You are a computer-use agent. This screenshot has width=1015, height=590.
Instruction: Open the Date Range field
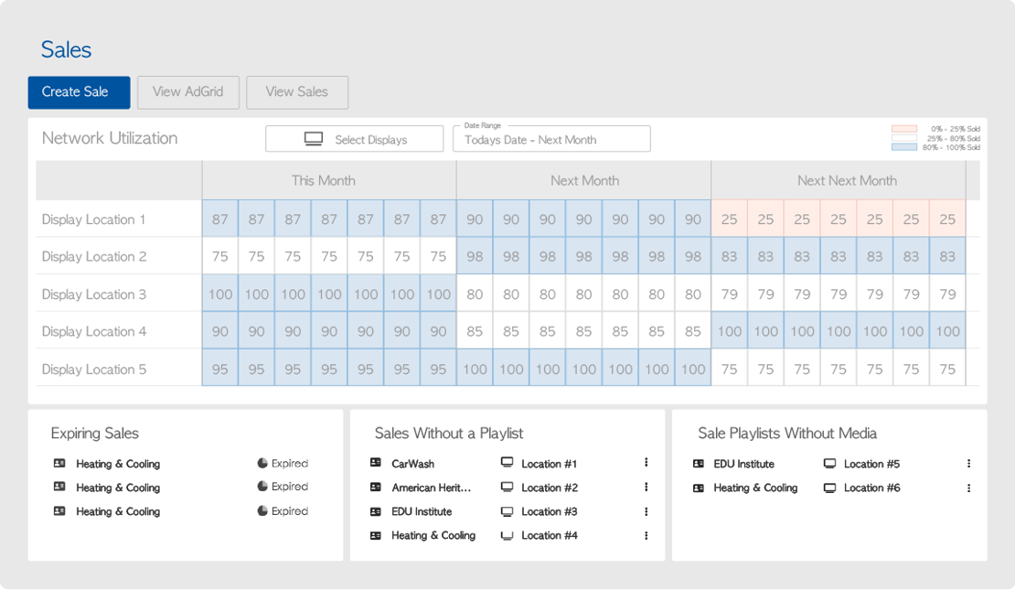(x=551, y=139)
